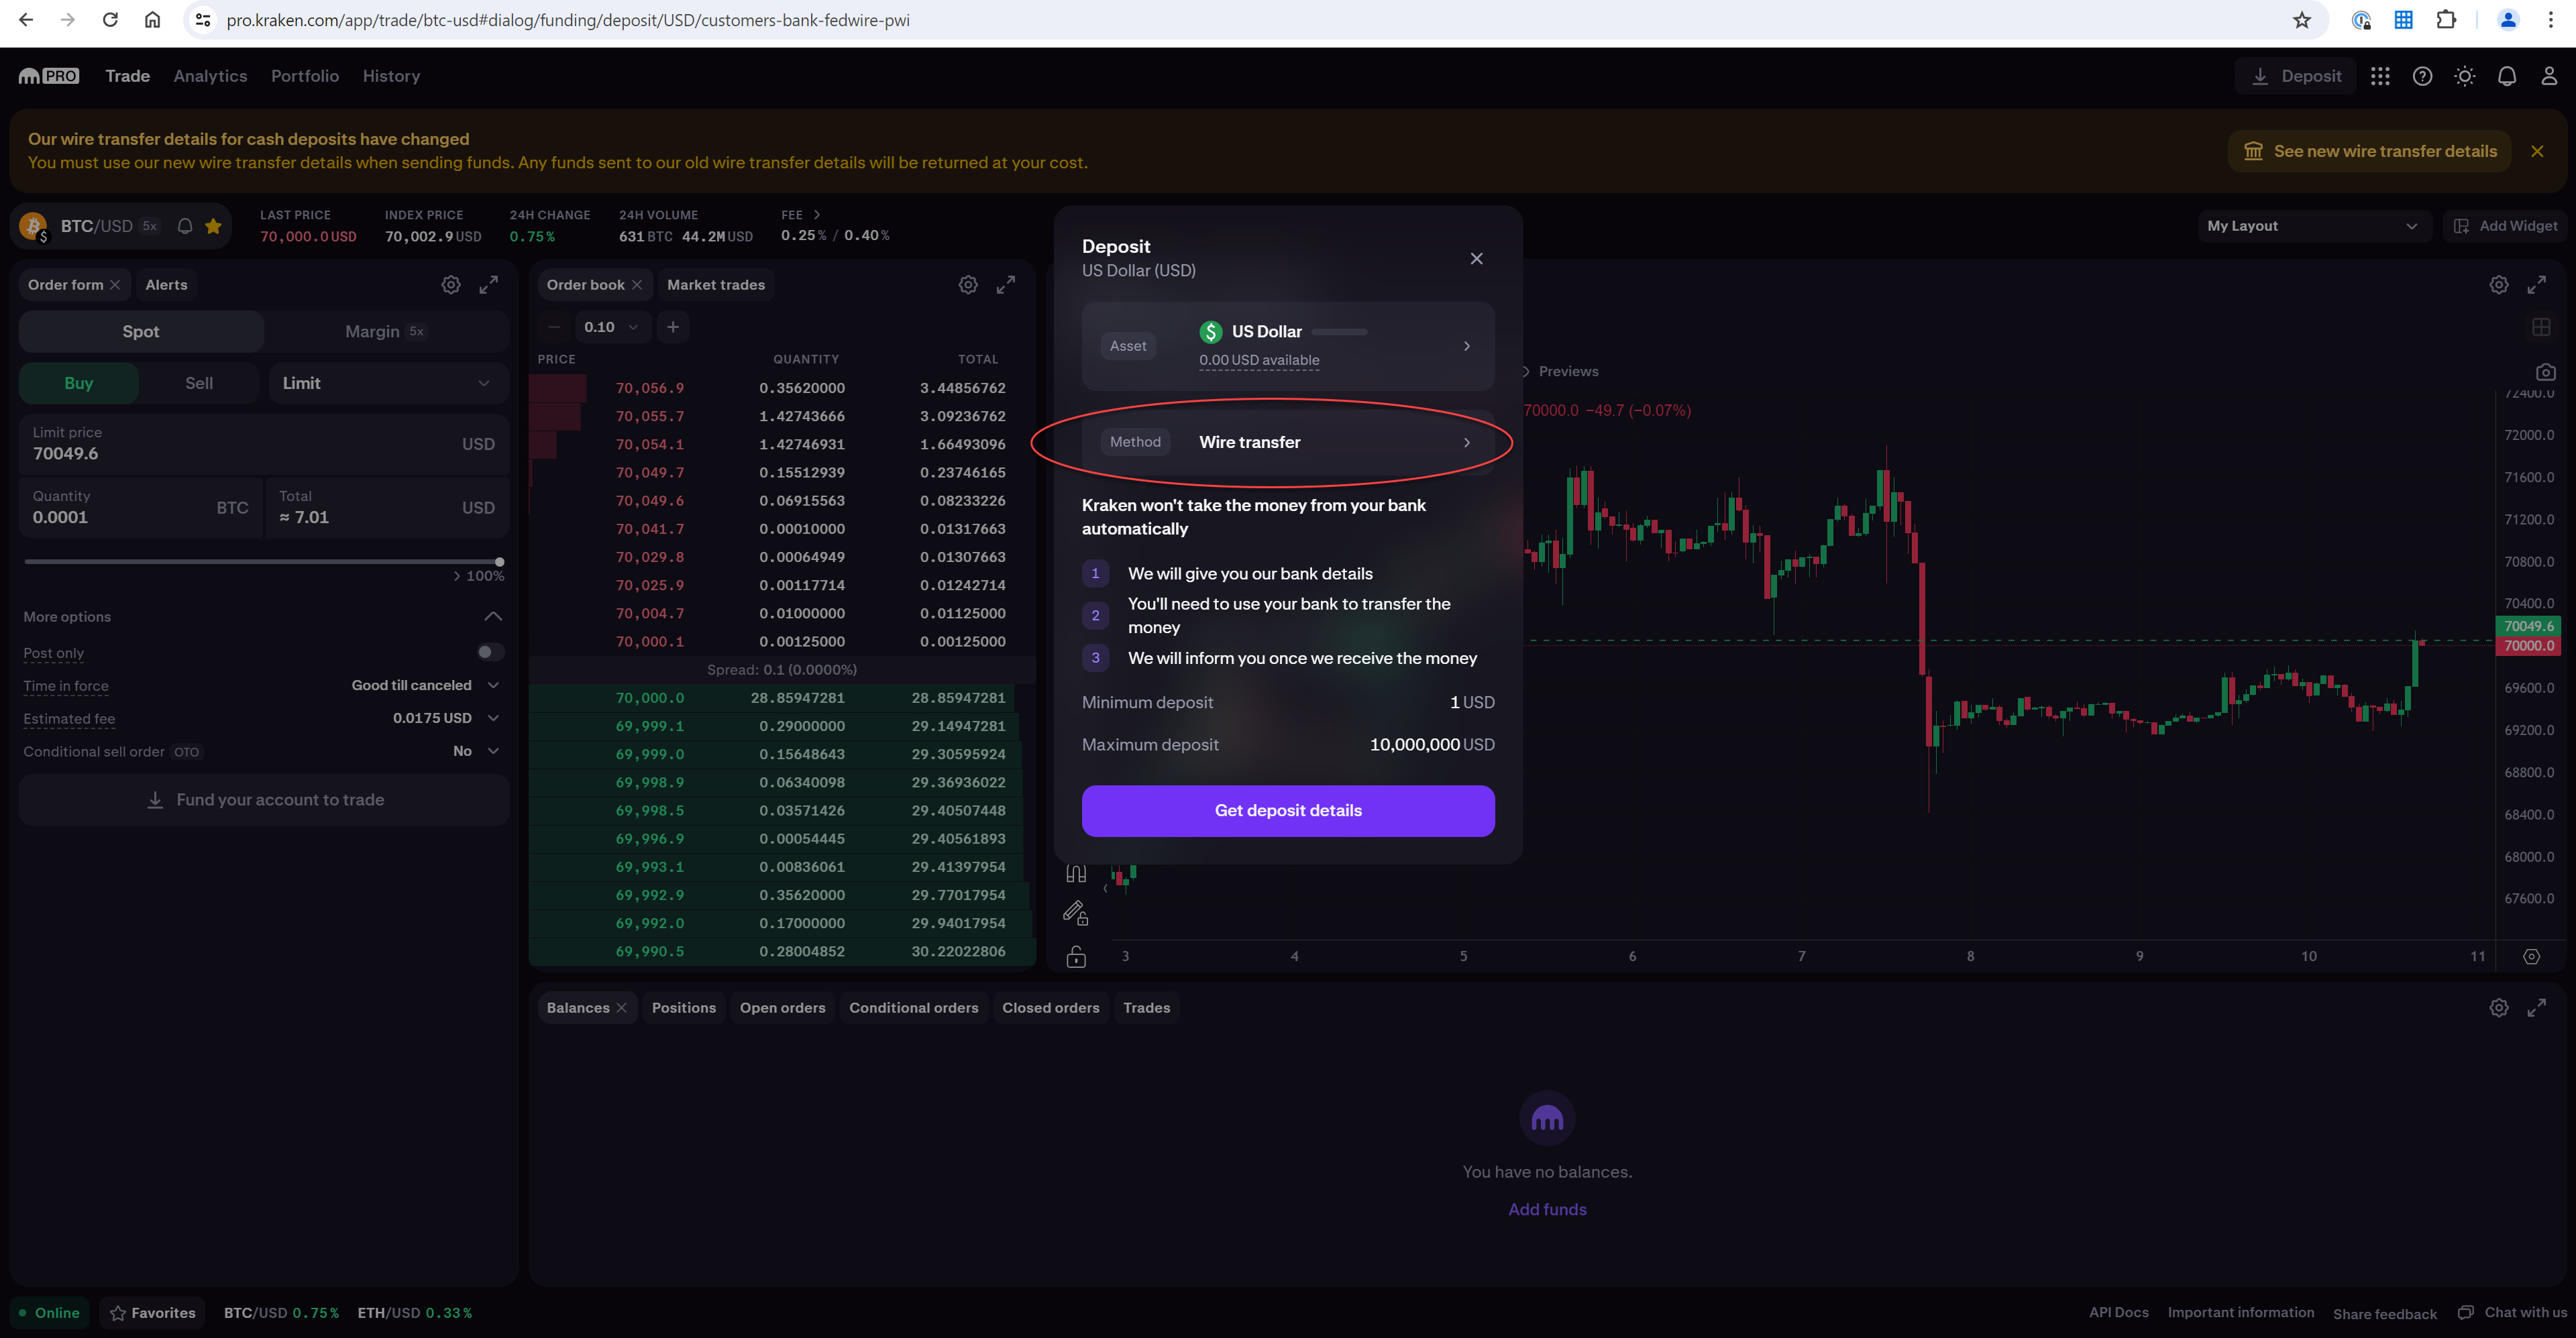
Task: Click the Get deposit details button
Action: [1288, 810]
